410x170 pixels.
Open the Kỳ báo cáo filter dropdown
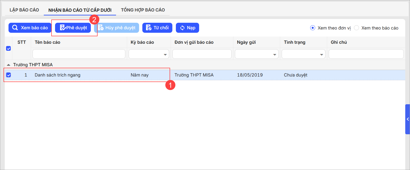[165, 54]
